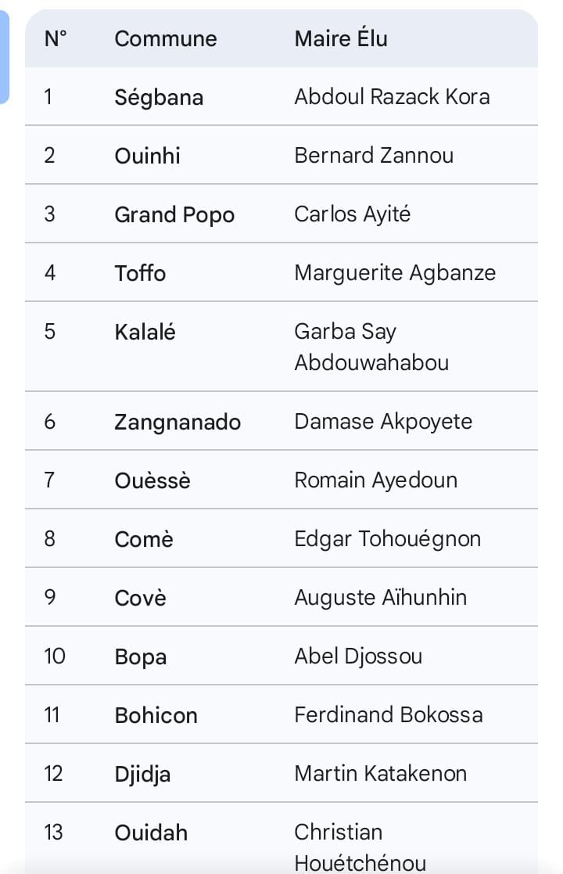This screenshot has height=874, width=563.
Task: Click on the Ouinhi commune name
Action: 147,156
